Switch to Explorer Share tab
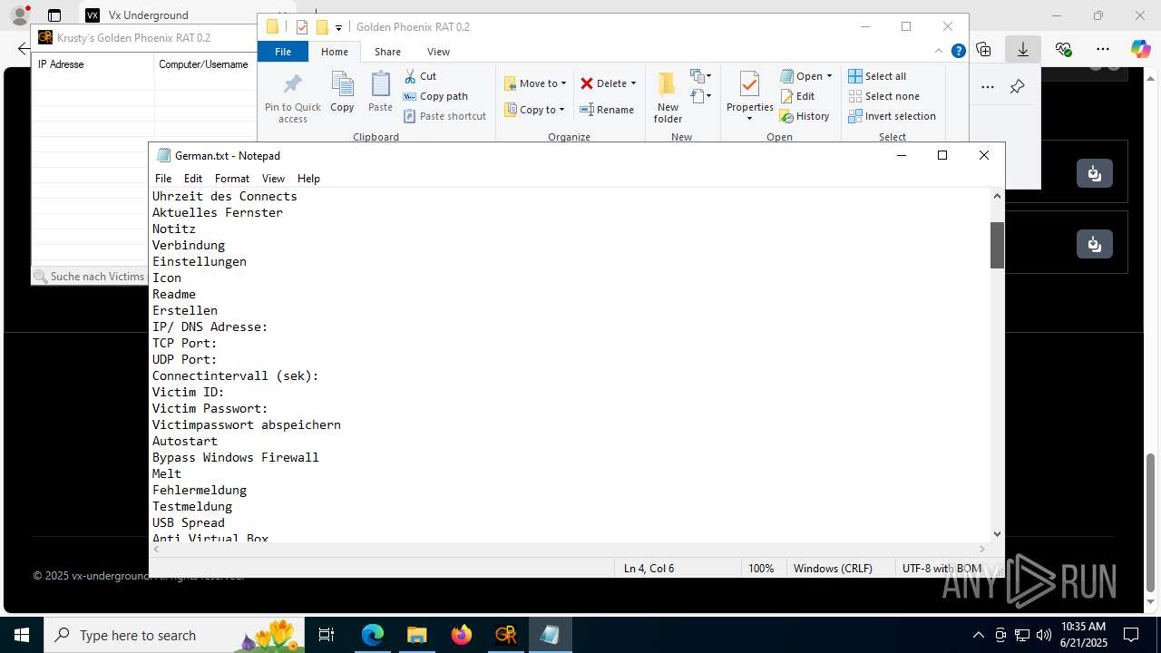Screen dimensions: 1161x653 coord(387,52)
